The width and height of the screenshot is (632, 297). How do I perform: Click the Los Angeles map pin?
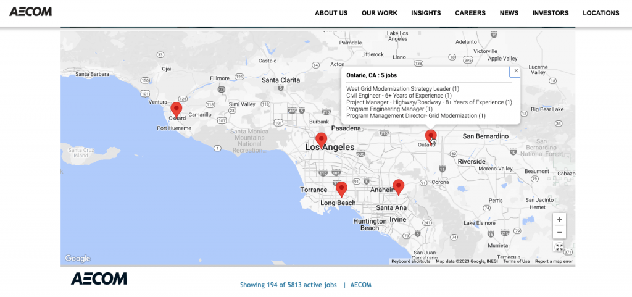[321, 140]
